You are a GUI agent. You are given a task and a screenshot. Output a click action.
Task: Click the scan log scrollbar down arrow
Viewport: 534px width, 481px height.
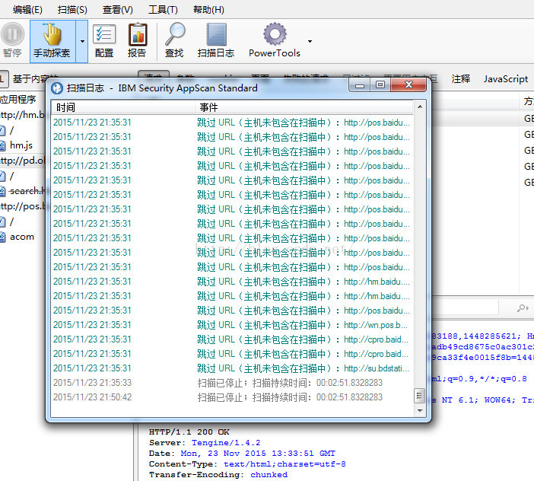tap(420, 410)
